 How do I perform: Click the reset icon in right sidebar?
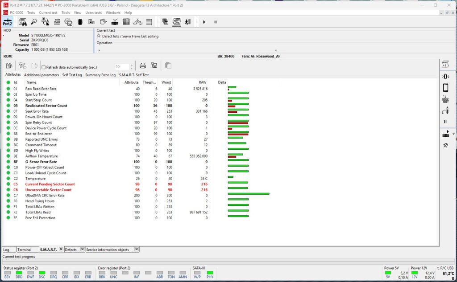445,99
